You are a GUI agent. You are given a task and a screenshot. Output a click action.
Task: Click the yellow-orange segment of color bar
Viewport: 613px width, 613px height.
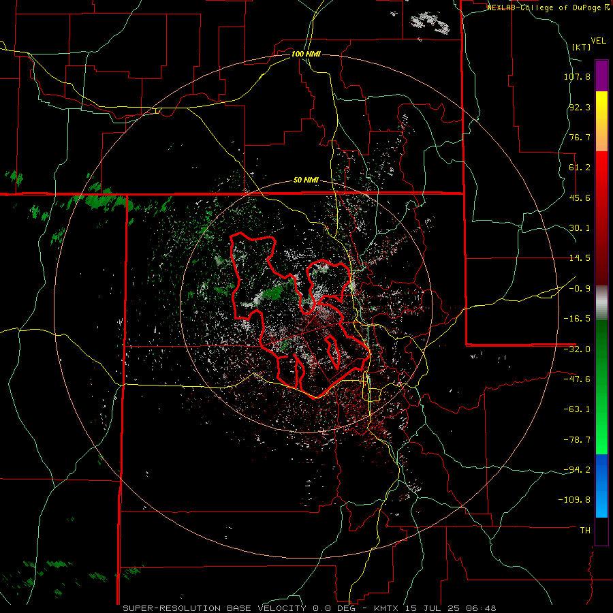601,121
